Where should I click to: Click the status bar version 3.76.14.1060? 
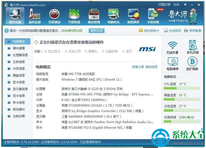tap(21, 142)
